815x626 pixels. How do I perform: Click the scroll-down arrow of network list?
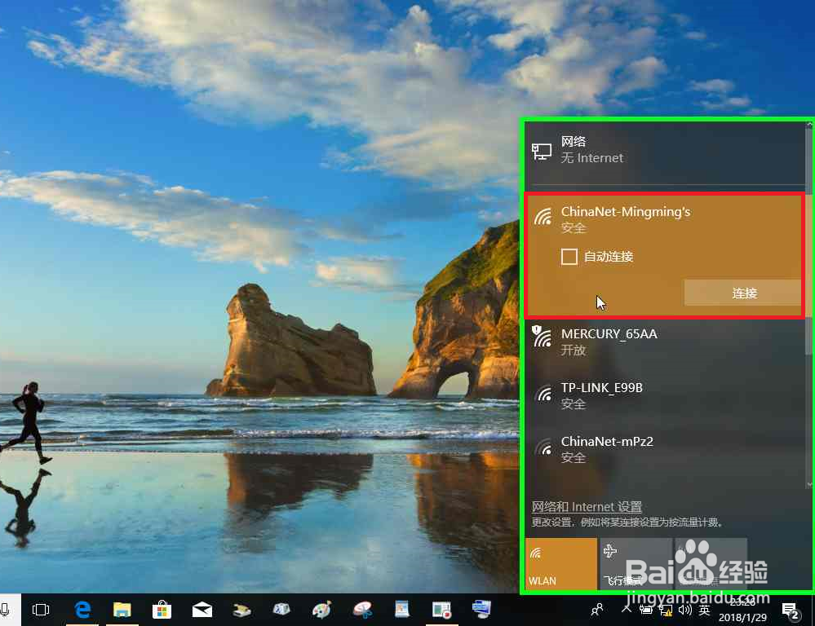809,484
